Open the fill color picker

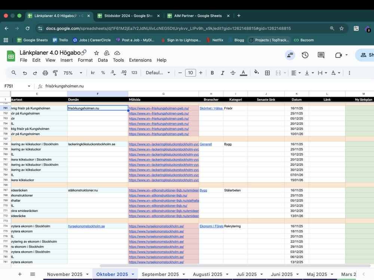(x=257, y=72)
